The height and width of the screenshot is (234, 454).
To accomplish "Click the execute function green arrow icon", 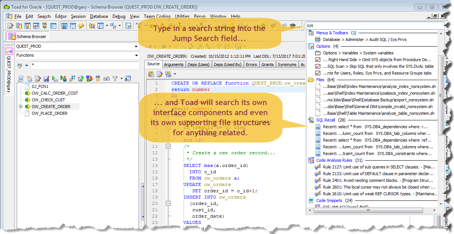I will 55,79.
